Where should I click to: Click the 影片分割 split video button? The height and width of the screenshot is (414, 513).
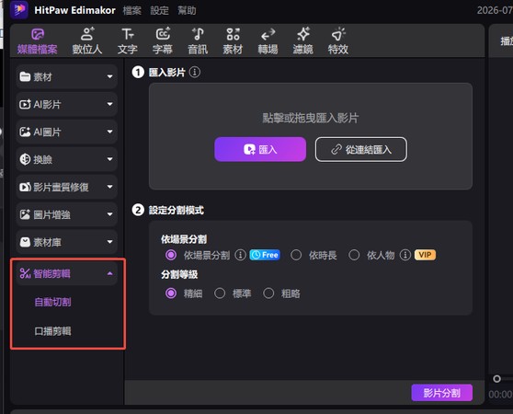coord(441,393)
